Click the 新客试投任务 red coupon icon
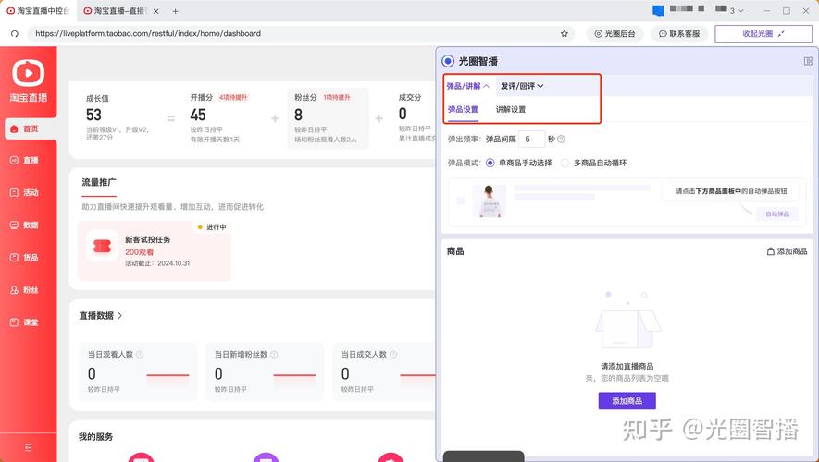The height and width of the screenshot is (462, 819). (103, 246)
